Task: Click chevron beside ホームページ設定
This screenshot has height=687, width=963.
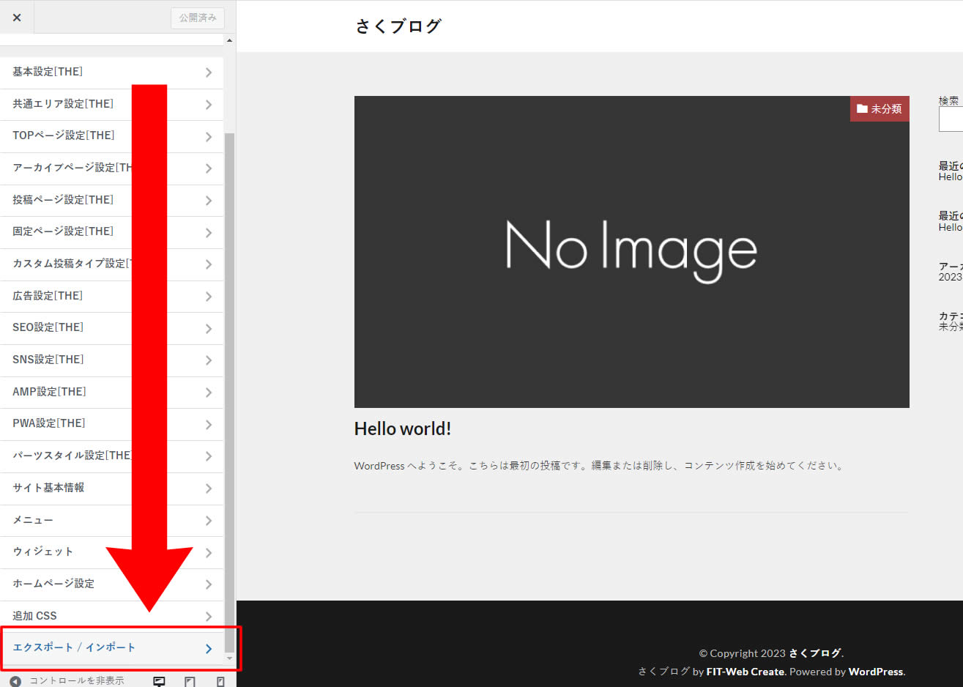Action: [209, 584]
